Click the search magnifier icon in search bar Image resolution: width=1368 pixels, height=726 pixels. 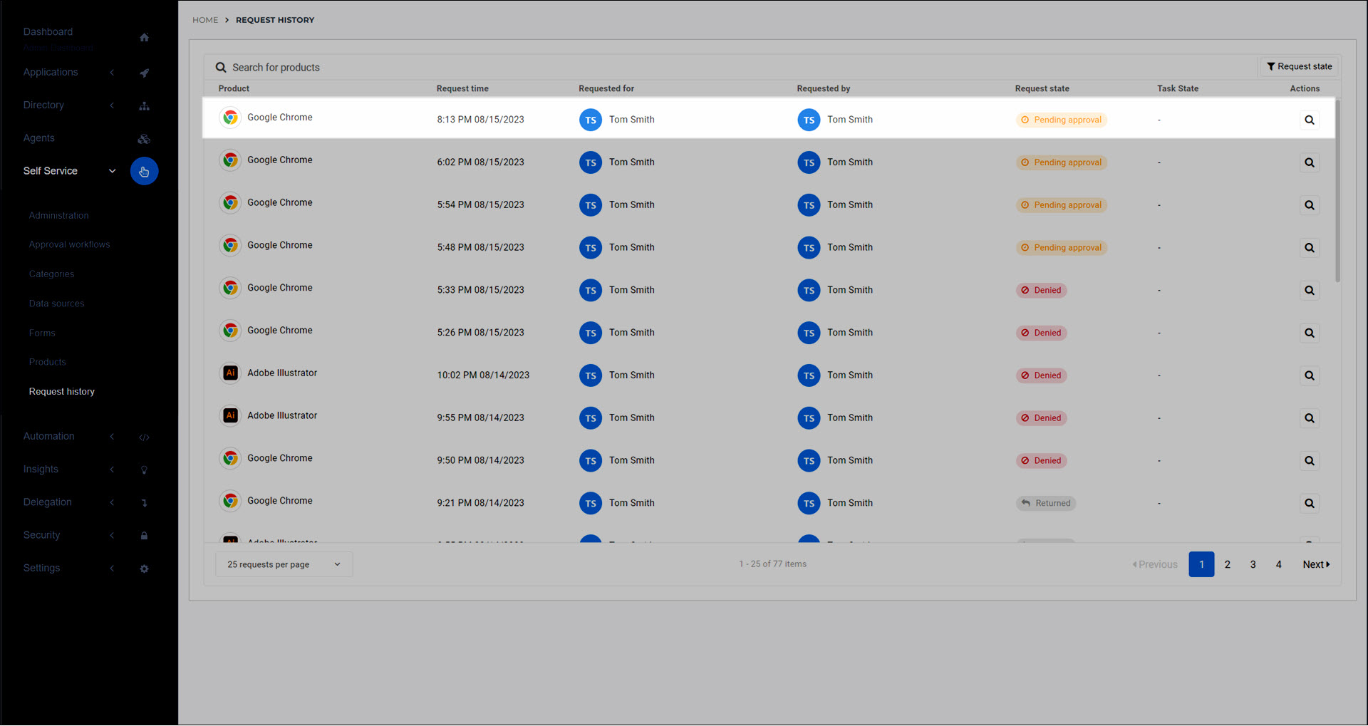pyautogui.click(x=221, y=67)
